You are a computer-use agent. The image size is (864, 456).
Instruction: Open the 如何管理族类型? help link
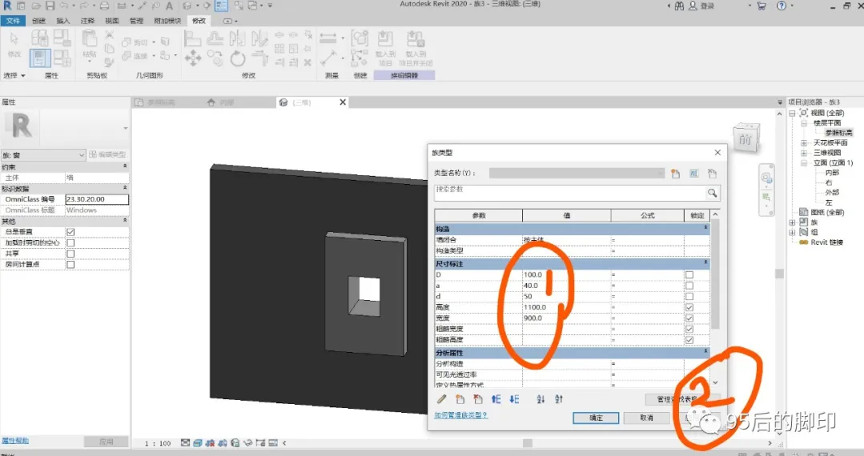(460, 415)
